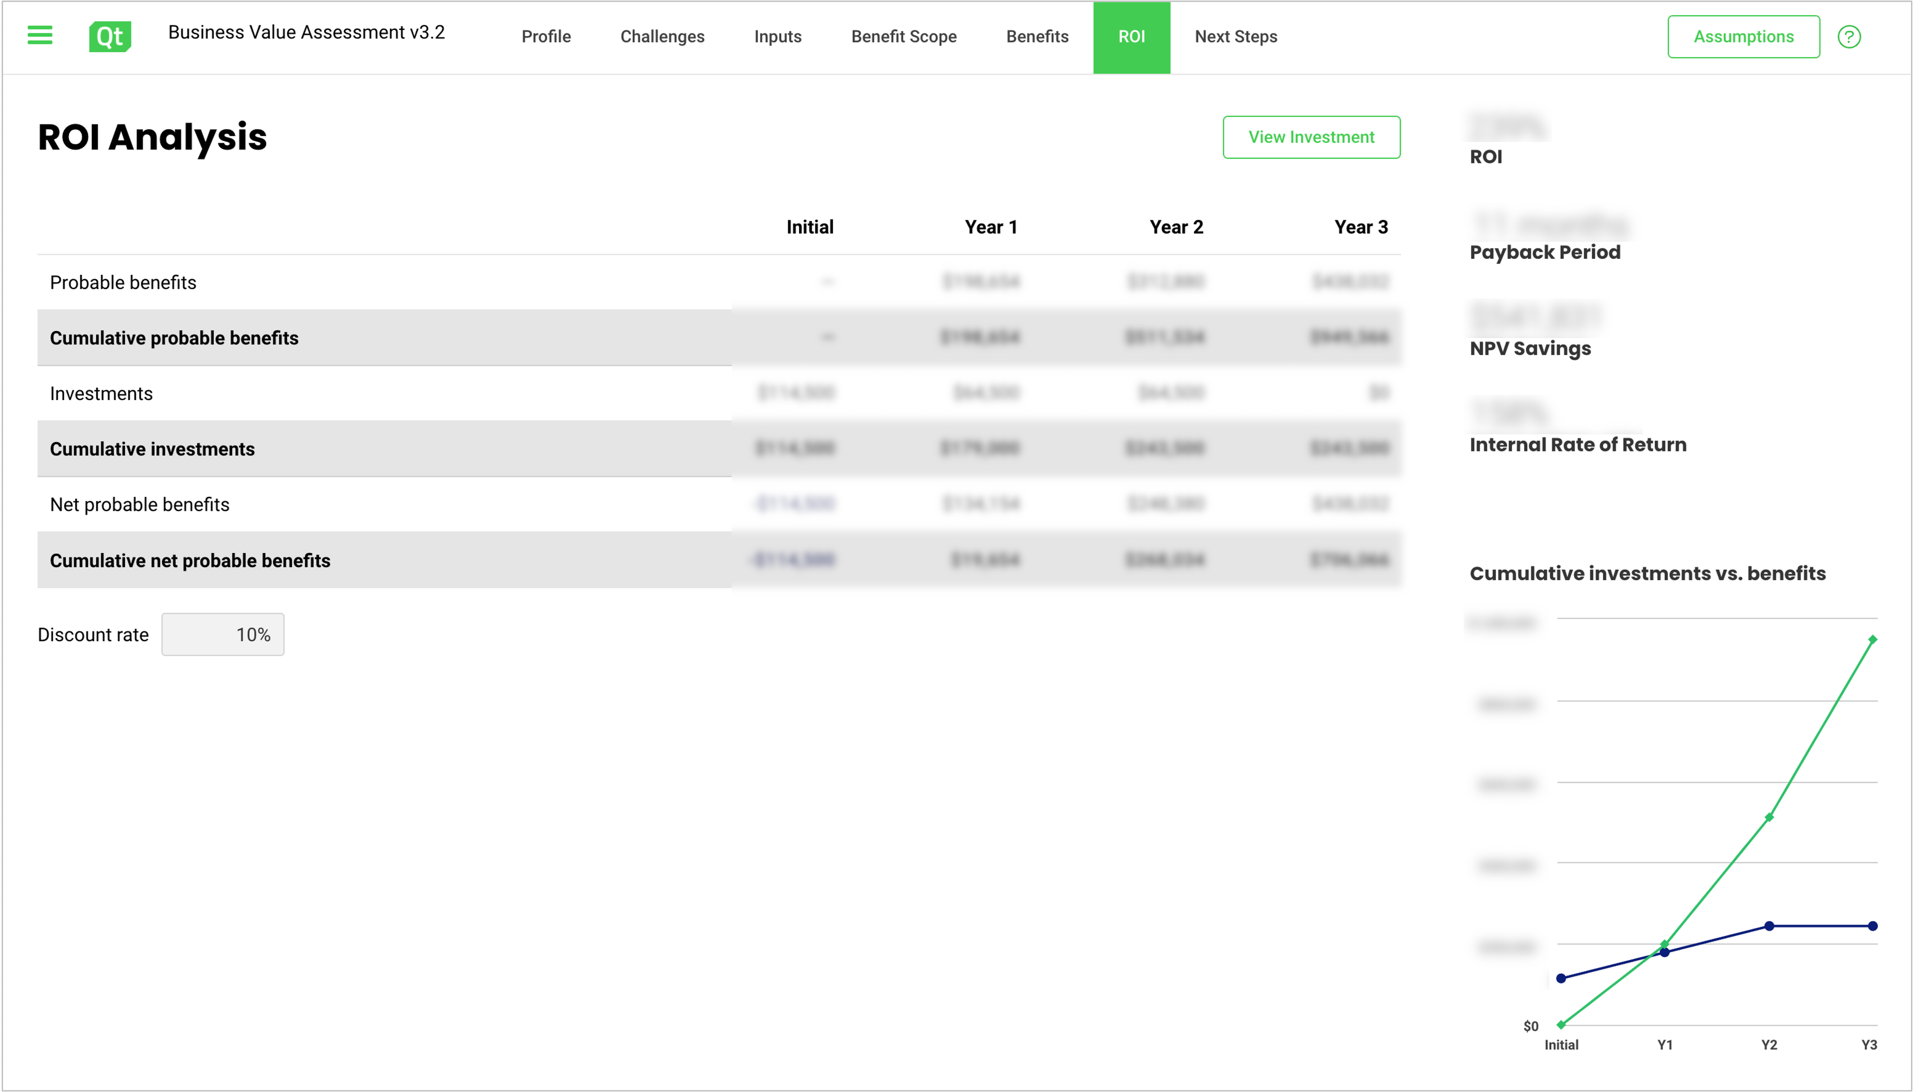Edit the Discount rate value
The image size is (1914, 1092).
[222, 634]
